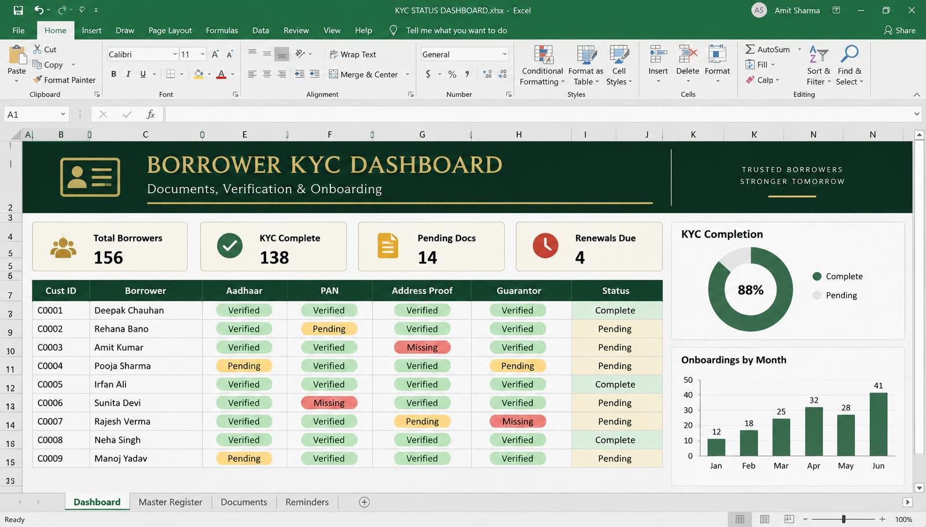Open Conditional Formatting icon
Screen dimensions: 926x527
(543, 55)
